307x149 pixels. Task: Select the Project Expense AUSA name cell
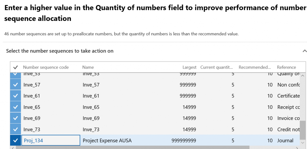click(107, 141)
